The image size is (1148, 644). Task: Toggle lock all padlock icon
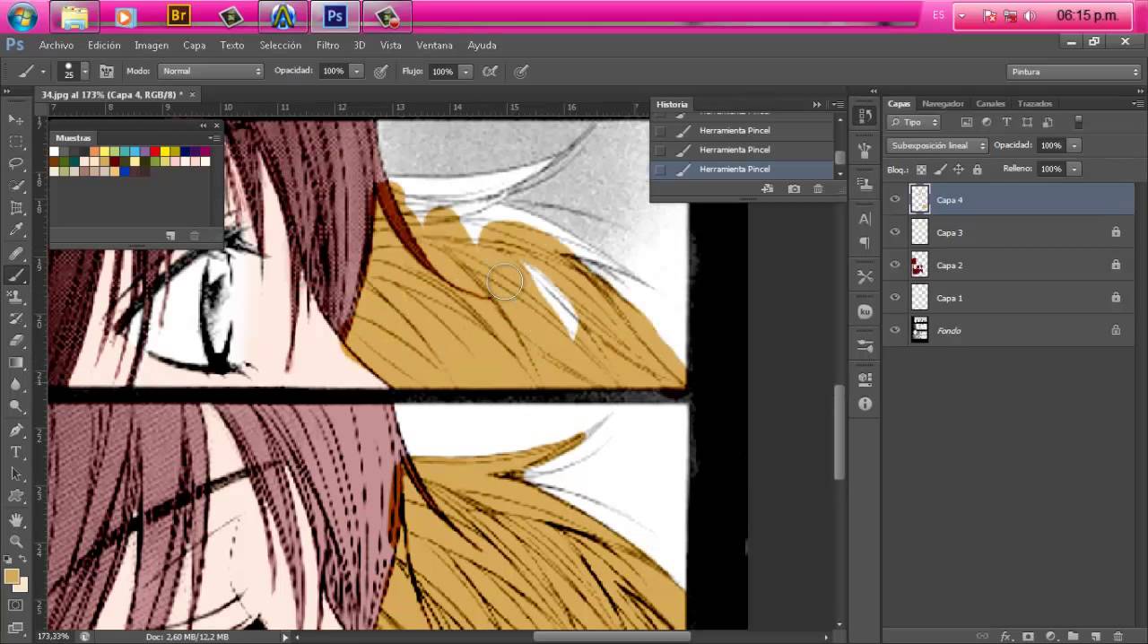977,169
